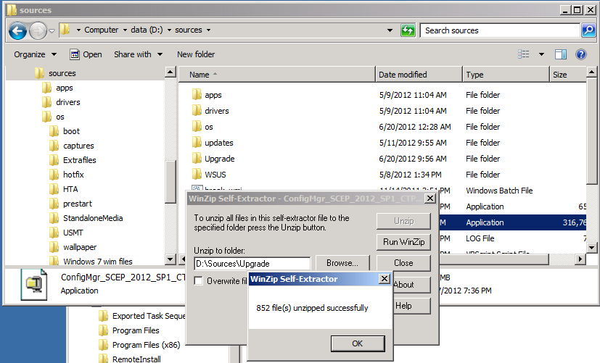Click Open in the toolbar
This screenshot has width=600, height=363.
coord(86,54)
